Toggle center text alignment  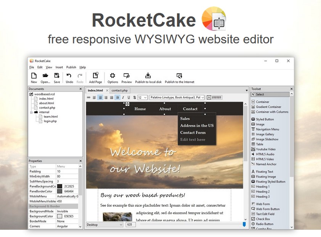click(x=100, y=97)
